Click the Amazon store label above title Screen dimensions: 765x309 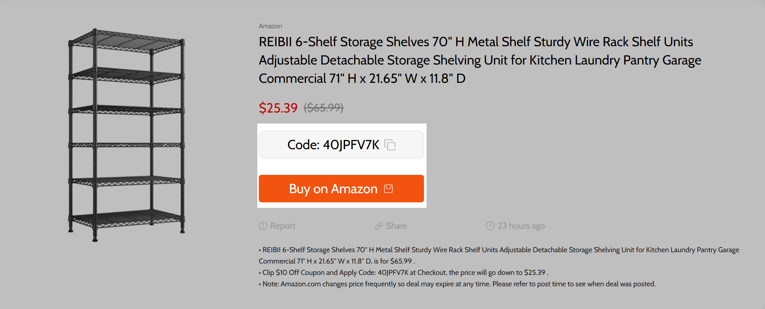(271, 26)
